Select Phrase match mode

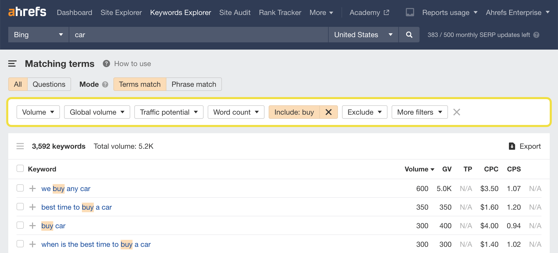[x=194, y=84]
